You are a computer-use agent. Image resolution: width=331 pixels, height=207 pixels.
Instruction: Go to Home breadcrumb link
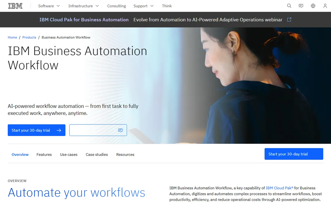coord(12,37)
